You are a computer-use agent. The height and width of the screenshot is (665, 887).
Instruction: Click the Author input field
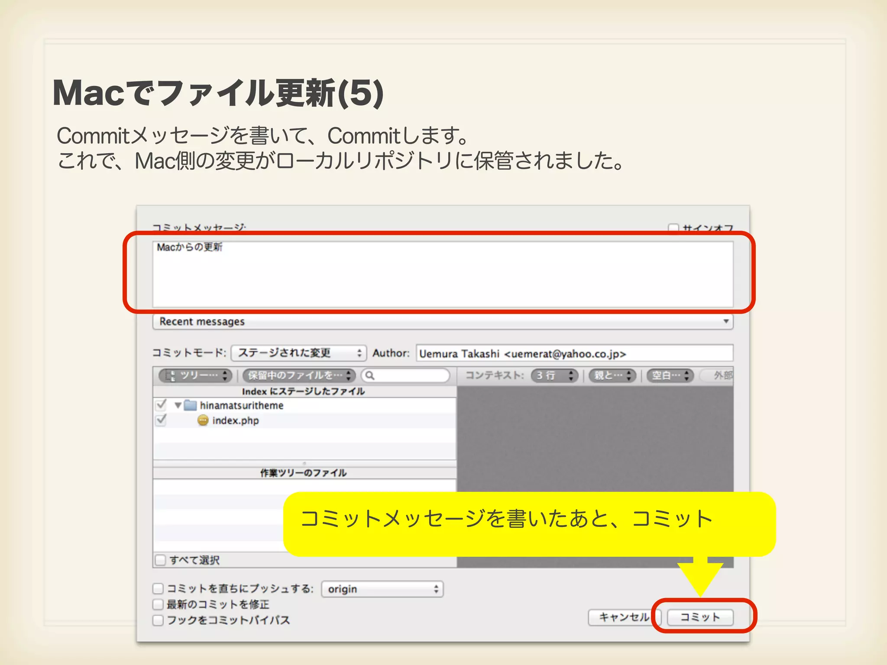pyautogui.click(x=574, y=353)
